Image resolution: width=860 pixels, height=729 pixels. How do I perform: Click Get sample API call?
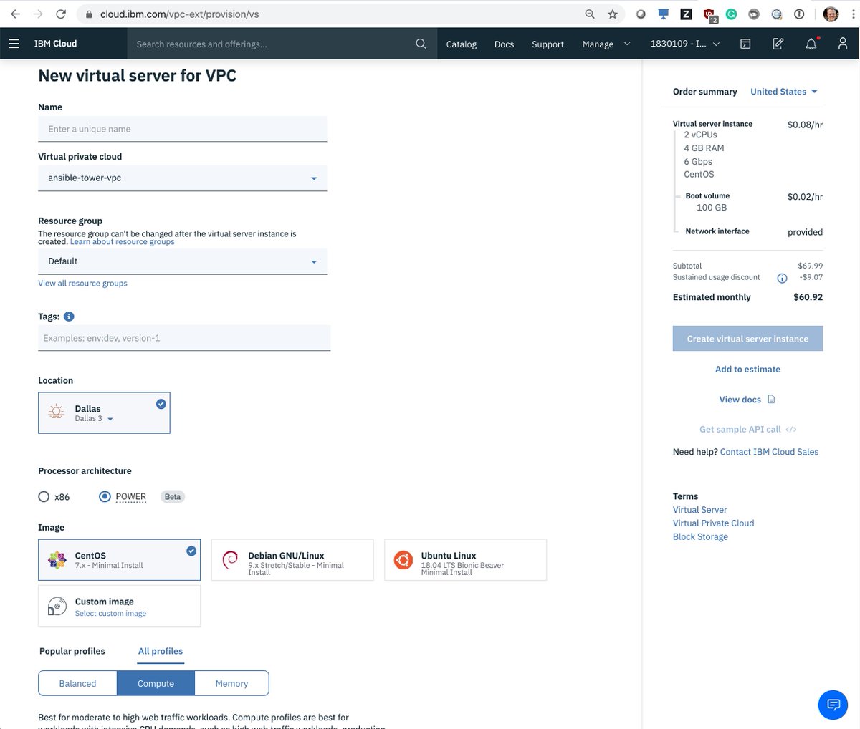click(x=747, y=429)
